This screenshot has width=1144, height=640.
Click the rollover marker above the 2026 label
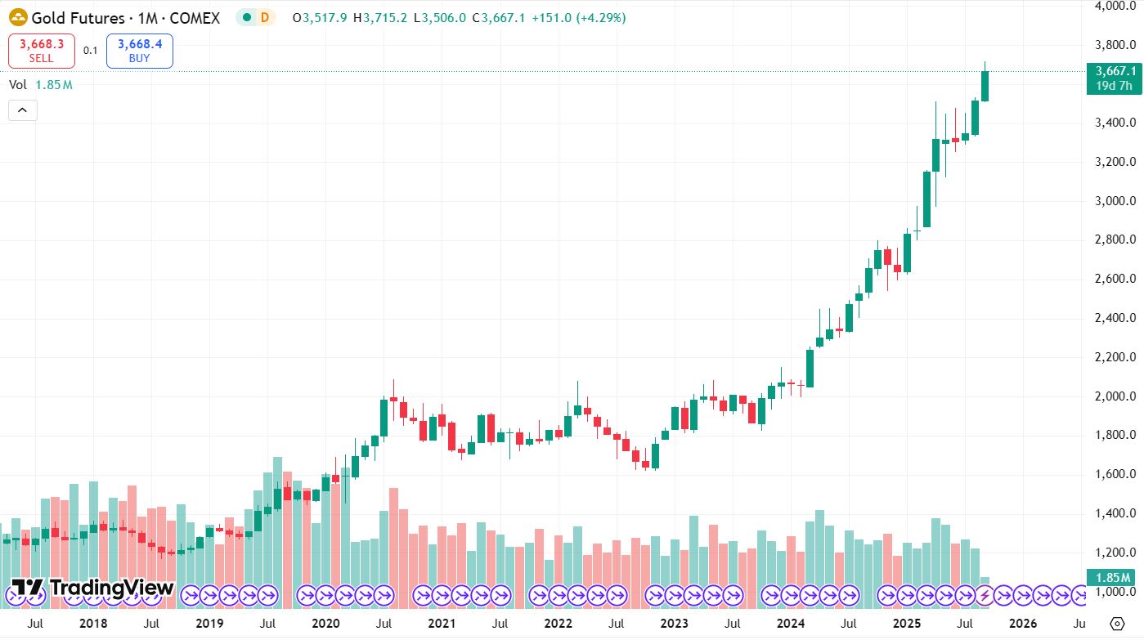pyautogui.click(x=1023, y=596)
